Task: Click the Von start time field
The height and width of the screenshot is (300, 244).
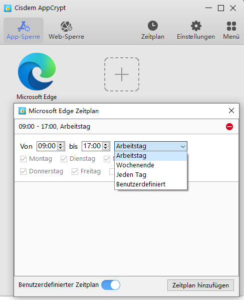Action: tap(47, 146)
